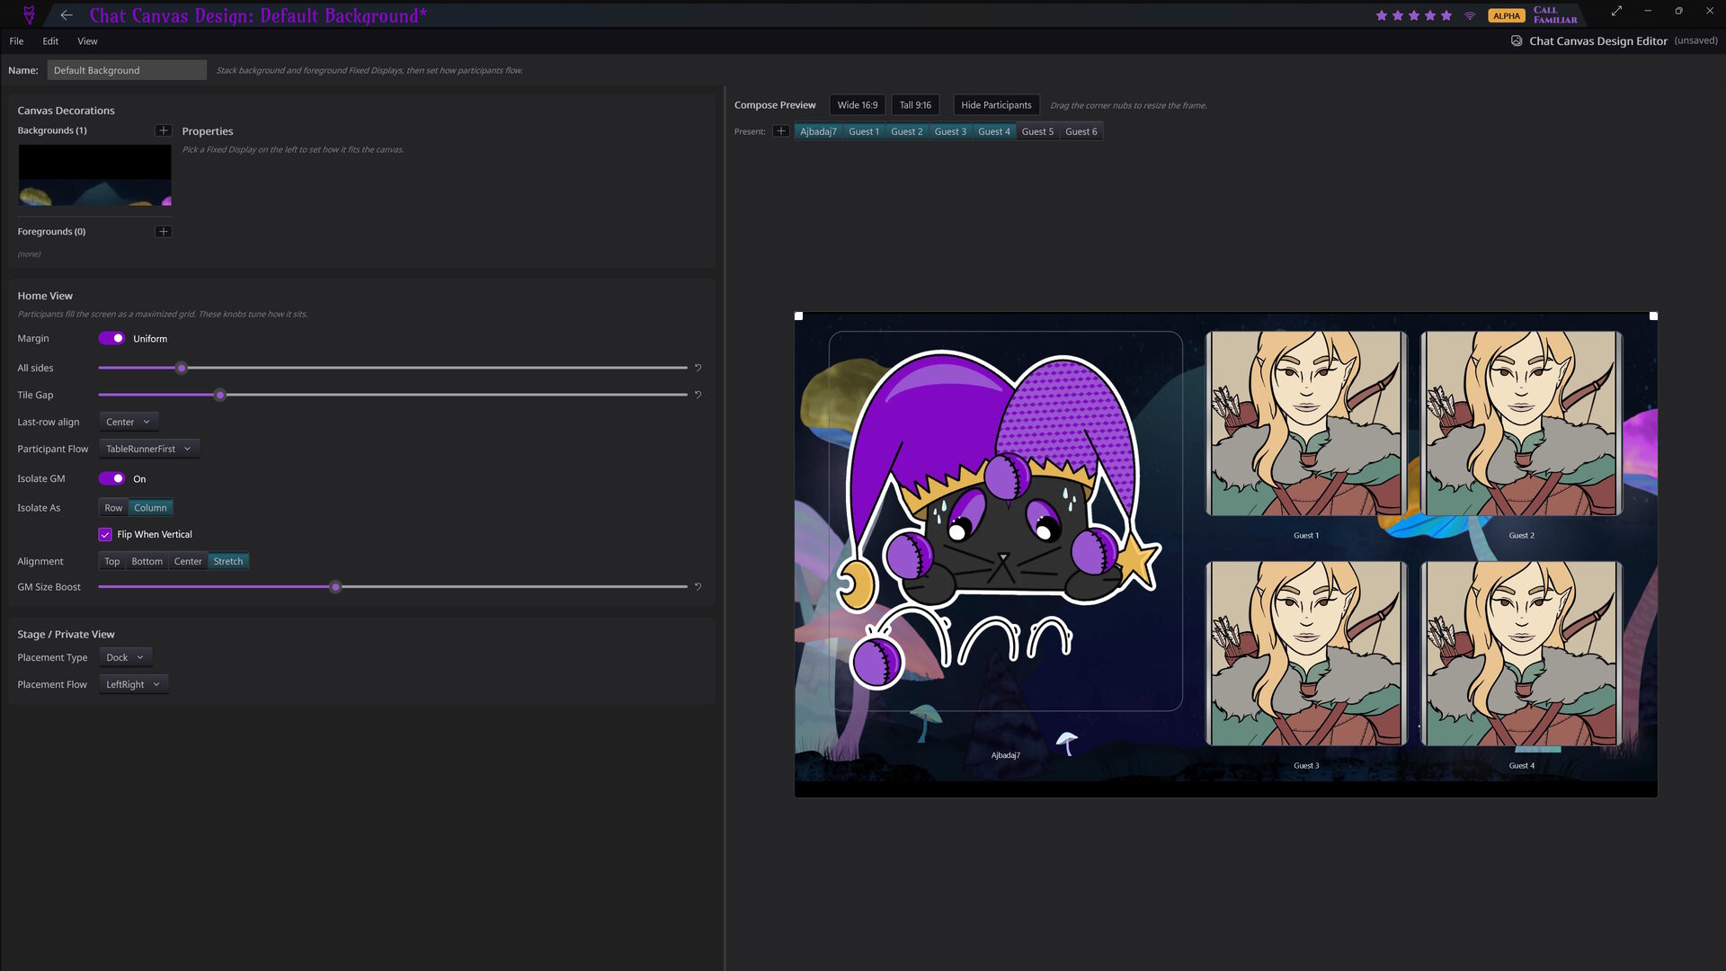The image size is (1726, 971).
Task: Open the Placement Type dropdown
Action: click(125, 657)
